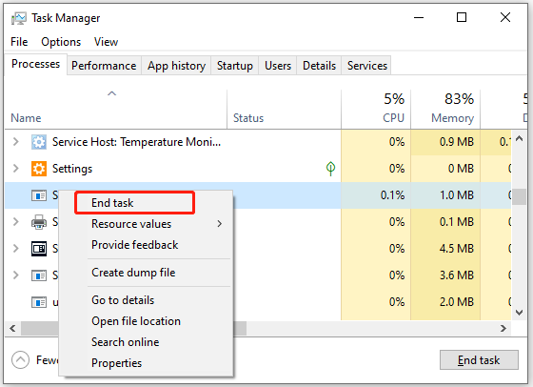
Task: Click the Service Host Temperature Monitor icon
Action: pyautogui.click(x=39, y=142)
